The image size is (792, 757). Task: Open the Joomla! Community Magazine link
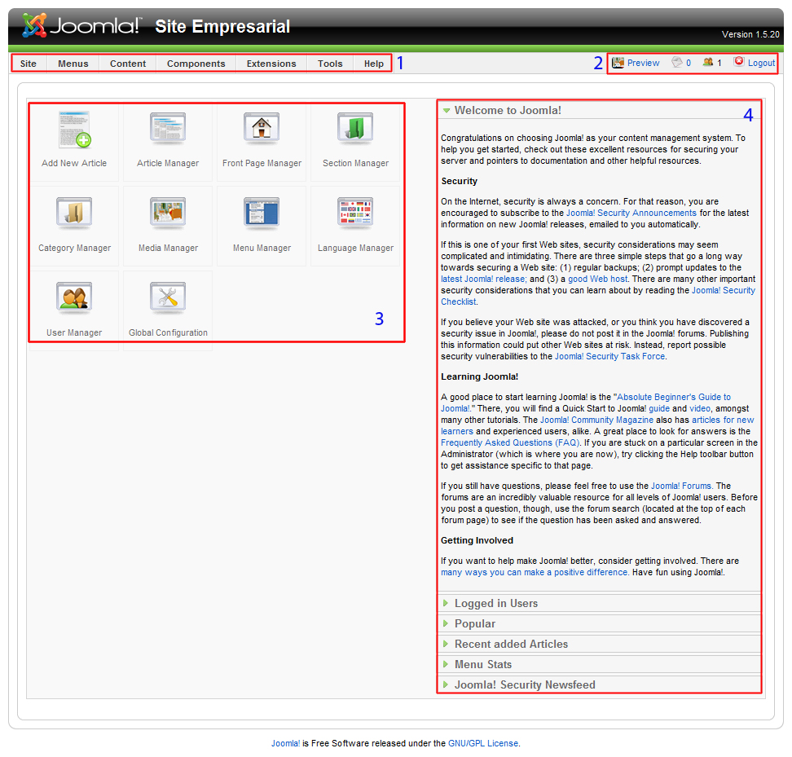click(596, 420)
